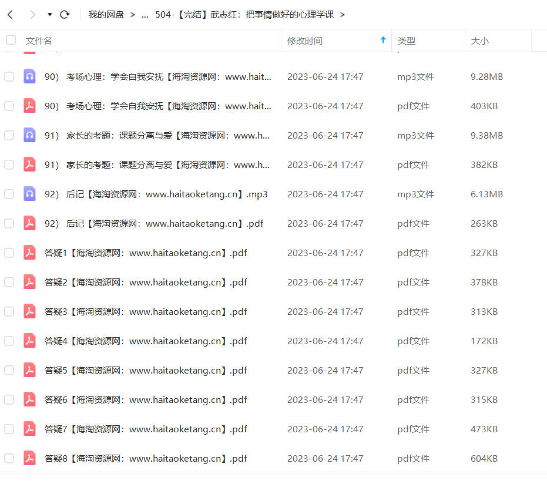Screen dimensions: 547x484
Task: Click audio icon of 91) 家长的考题 mp3
Action: point(29,135)
